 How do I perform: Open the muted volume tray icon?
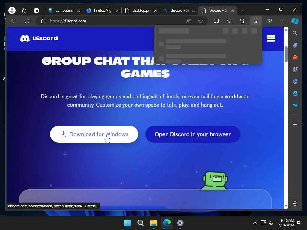[271, 223]
